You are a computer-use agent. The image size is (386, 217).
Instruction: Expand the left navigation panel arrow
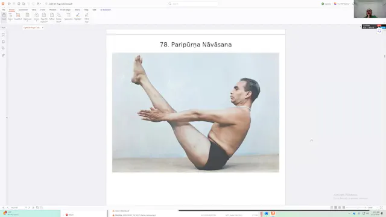(x=7, y=118)
